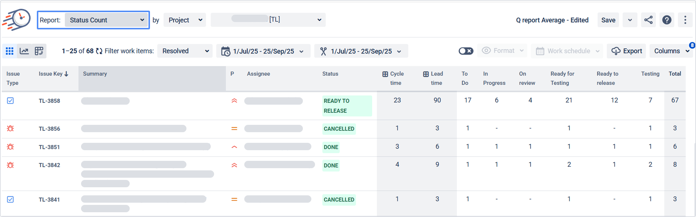Click the Save button
Viewport: 696px width, 217px height.
click(608, 20)
